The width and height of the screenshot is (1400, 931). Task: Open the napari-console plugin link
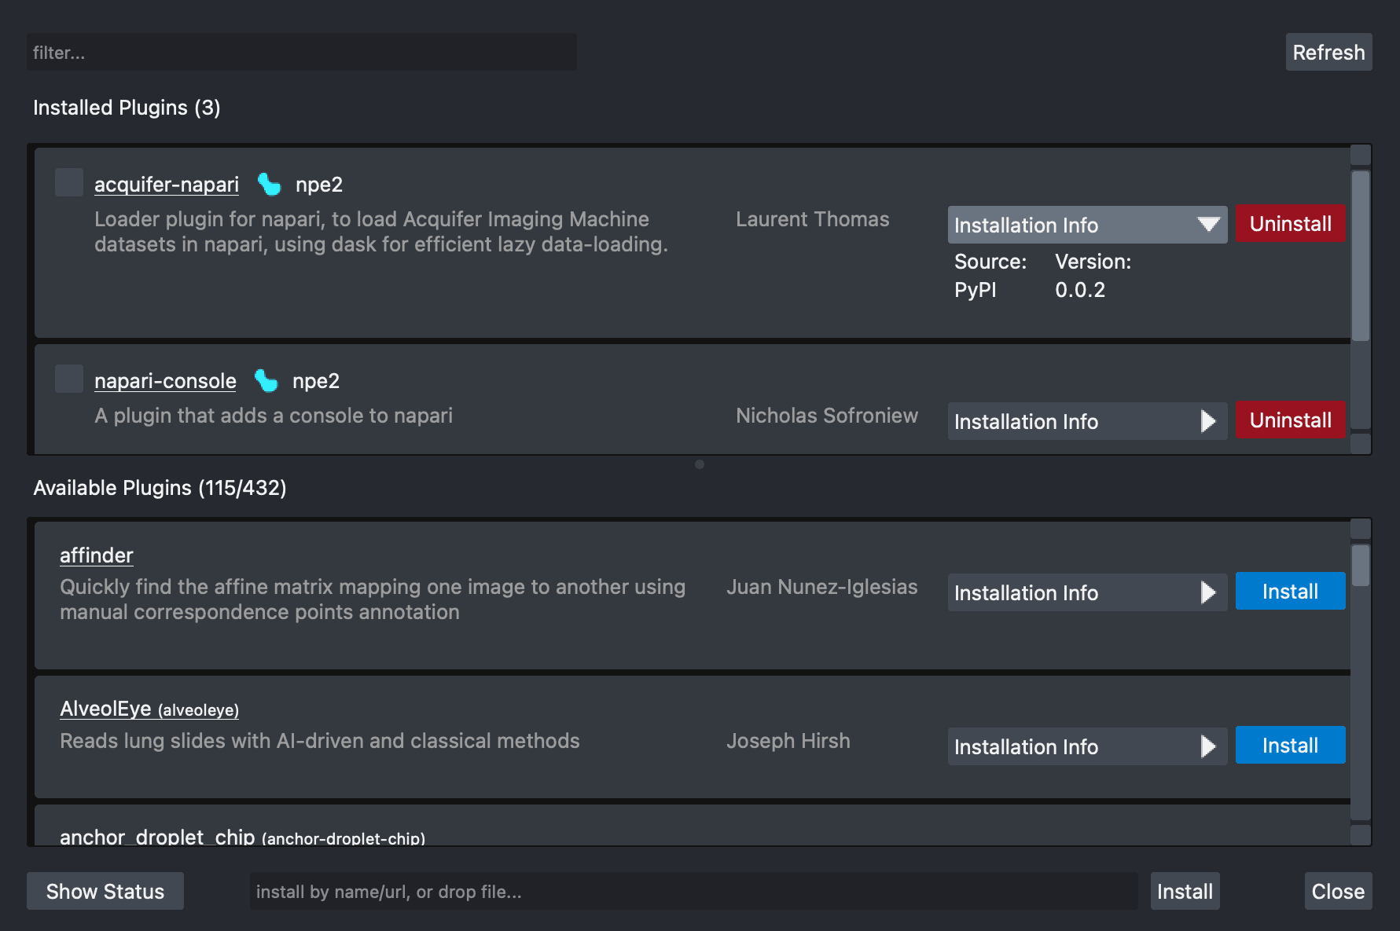tap(165, 380)
